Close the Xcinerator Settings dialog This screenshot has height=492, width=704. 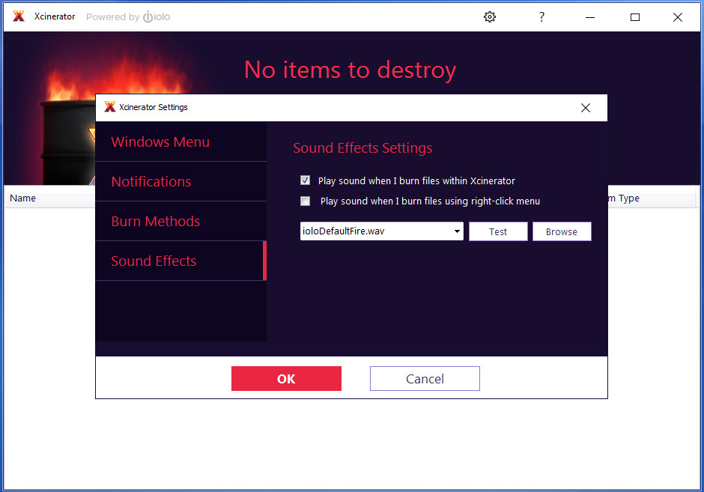coord(586,107)
